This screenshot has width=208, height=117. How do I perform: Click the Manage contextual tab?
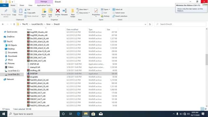click(x=44, y=2)
